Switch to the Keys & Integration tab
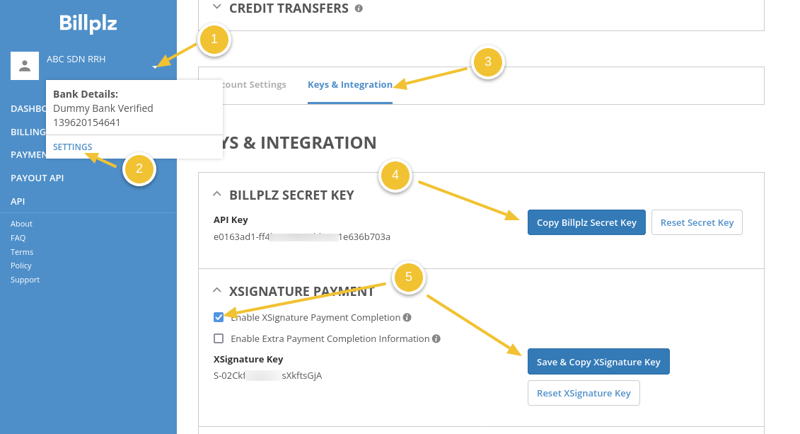The height and width of the screenshot is (434, 800). click(x=349, y=85)
